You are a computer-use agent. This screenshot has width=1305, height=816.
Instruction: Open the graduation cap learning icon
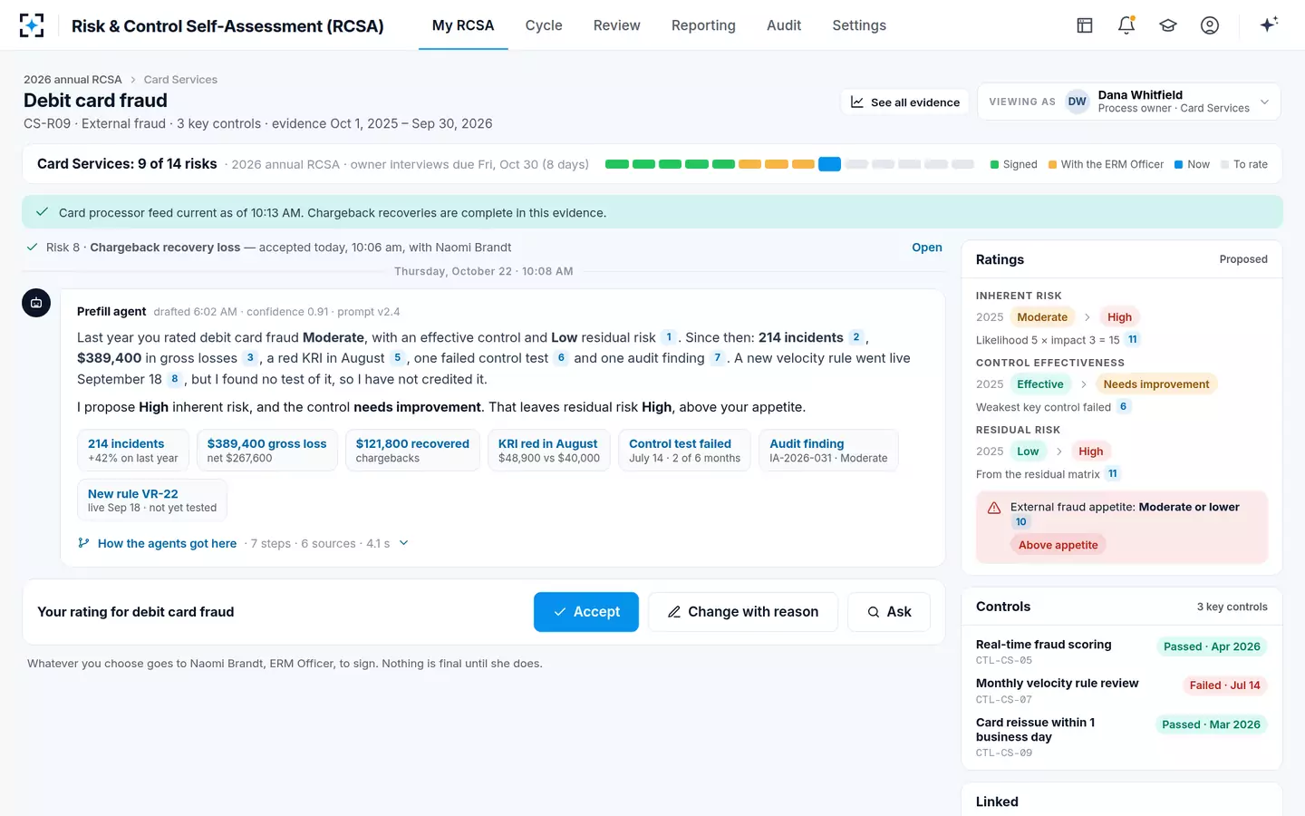(1168, 25)
